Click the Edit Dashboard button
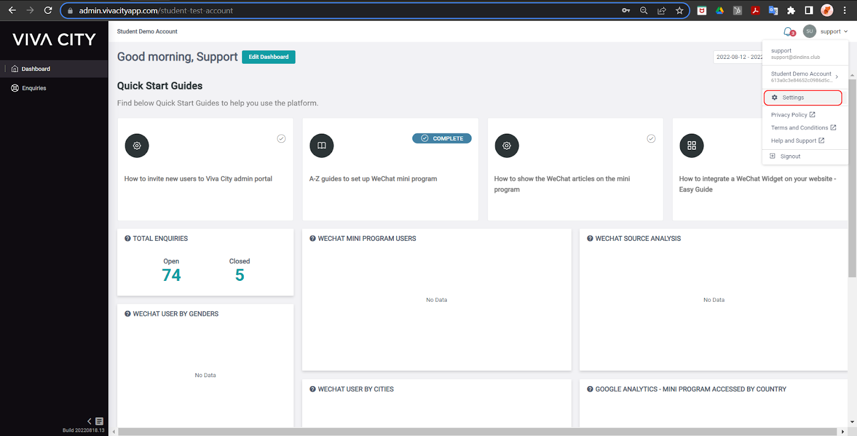The width and height of the screenshot is (857, 436). point(268,57)
